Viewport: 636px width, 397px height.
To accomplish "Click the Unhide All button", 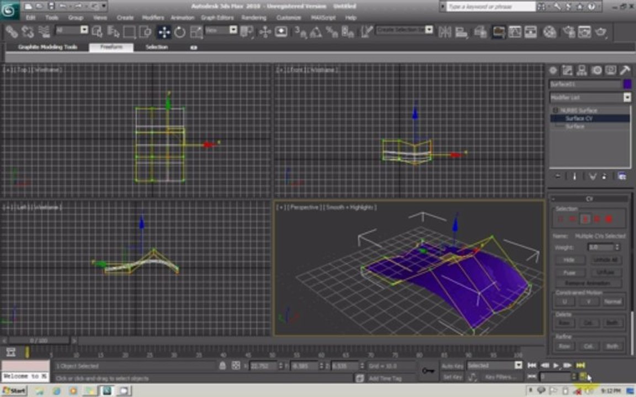I will pos(605,260).
